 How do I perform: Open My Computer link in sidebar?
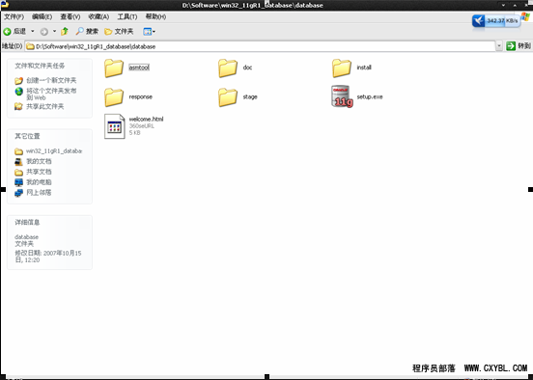click(39, 182)
